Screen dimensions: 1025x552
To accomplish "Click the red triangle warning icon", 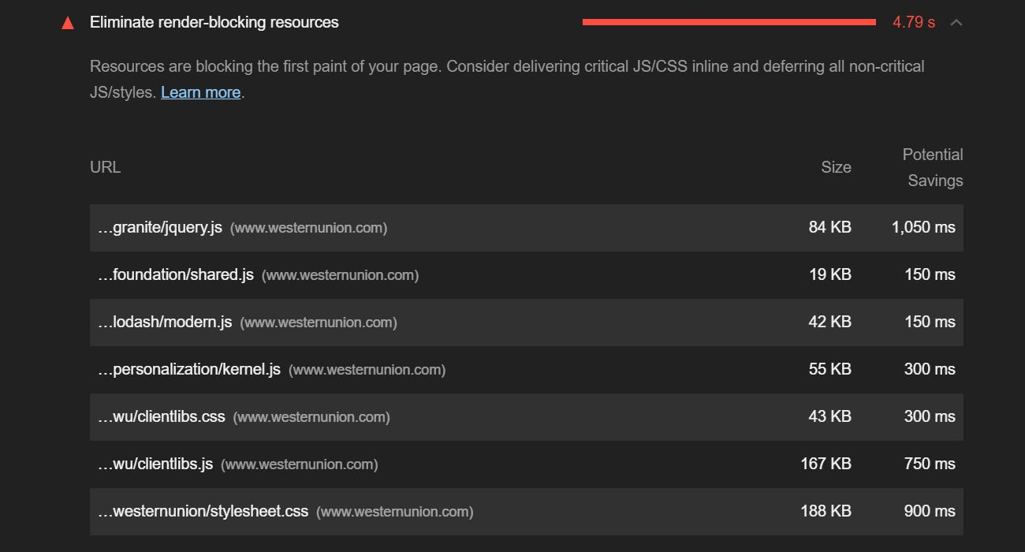I will 68,23.
